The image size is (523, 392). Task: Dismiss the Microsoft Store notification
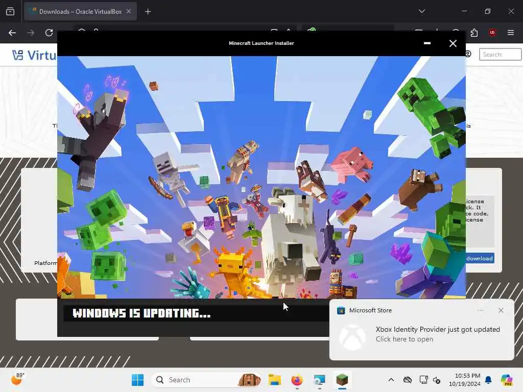click(501, 310)
